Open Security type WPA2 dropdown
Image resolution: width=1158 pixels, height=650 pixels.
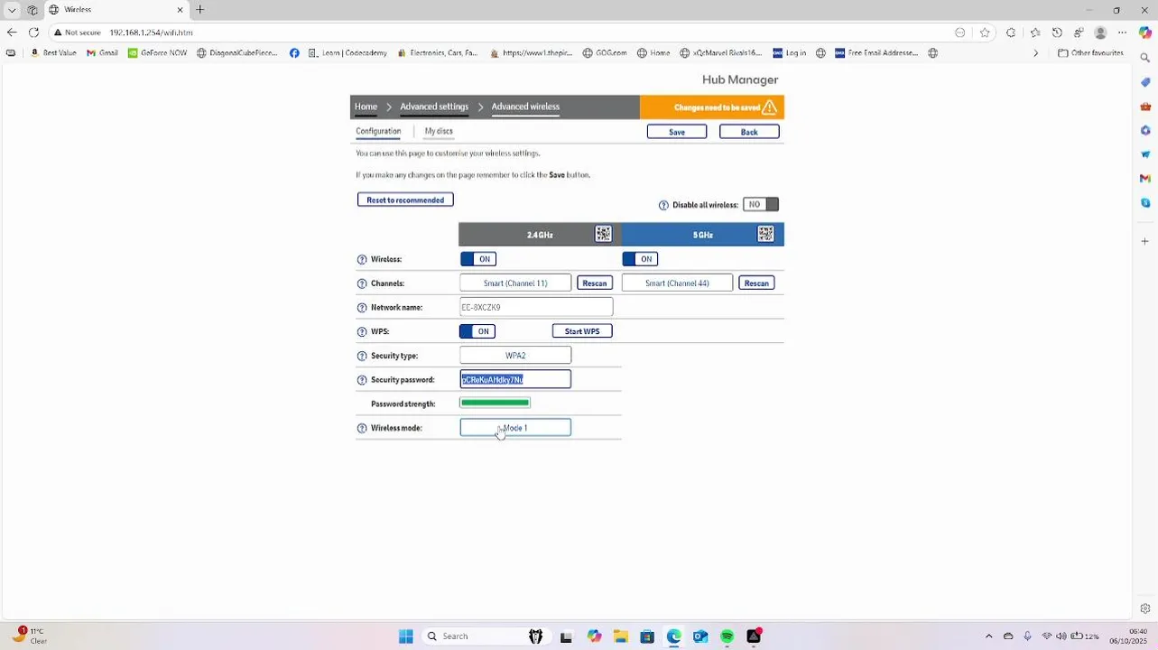(x=515, y=356)
